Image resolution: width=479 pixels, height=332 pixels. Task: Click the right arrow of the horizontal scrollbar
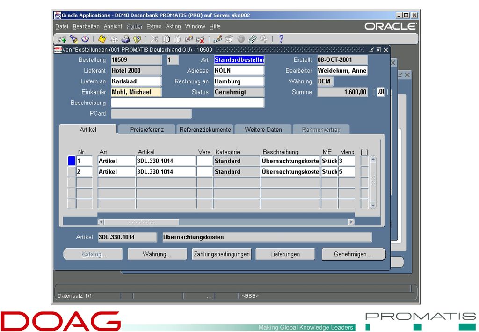coord(352,222)
